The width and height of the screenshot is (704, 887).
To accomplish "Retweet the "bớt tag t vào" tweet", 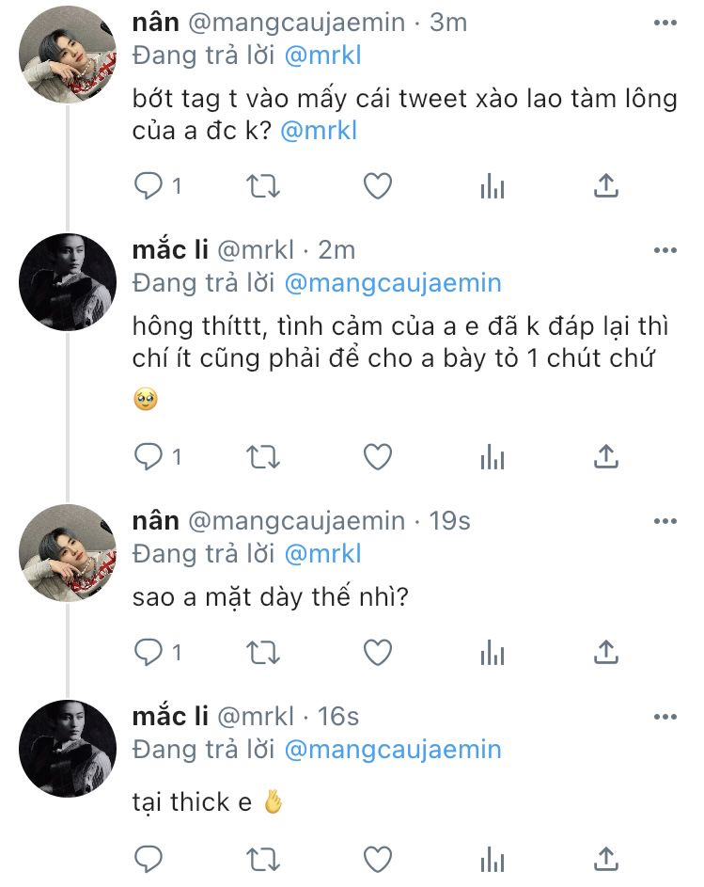I will tap(262, 186).
